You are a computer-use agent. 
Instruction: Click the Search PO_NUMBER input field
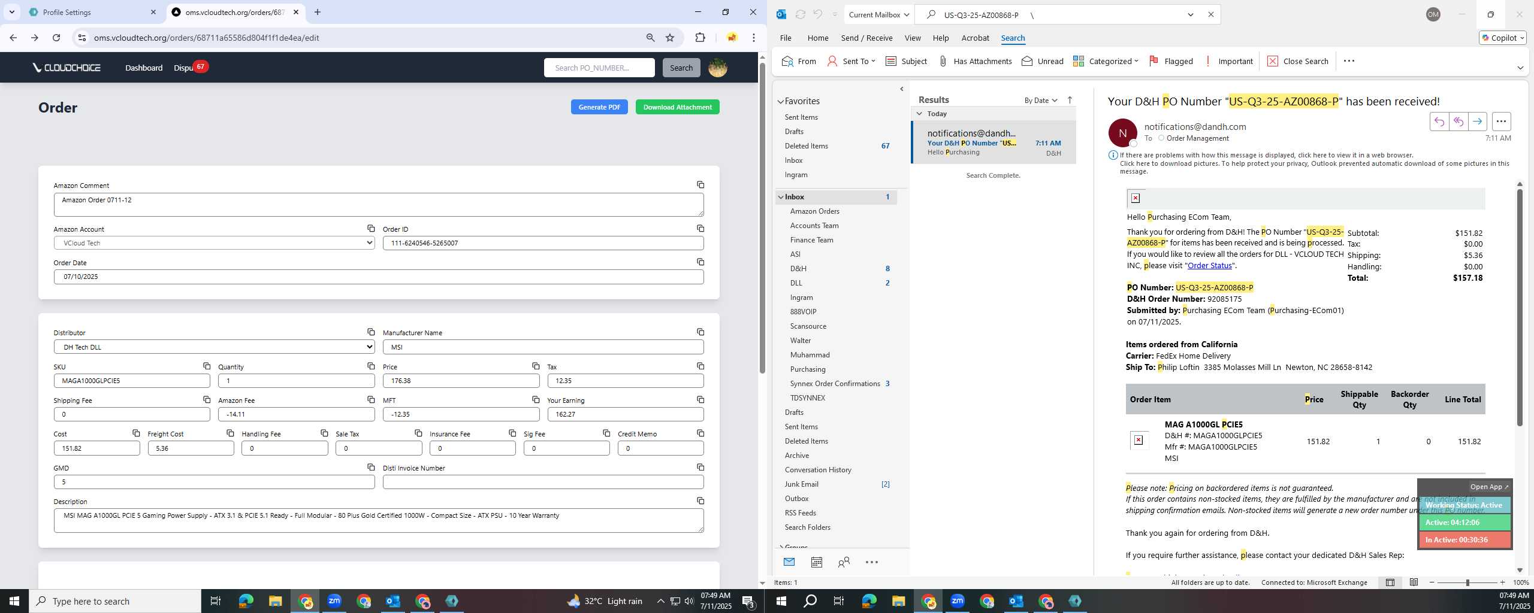(599, 68)
